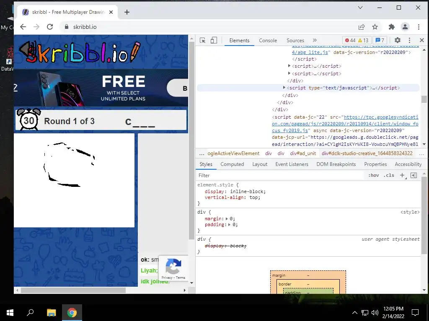Switch to the Console tab

268,41
